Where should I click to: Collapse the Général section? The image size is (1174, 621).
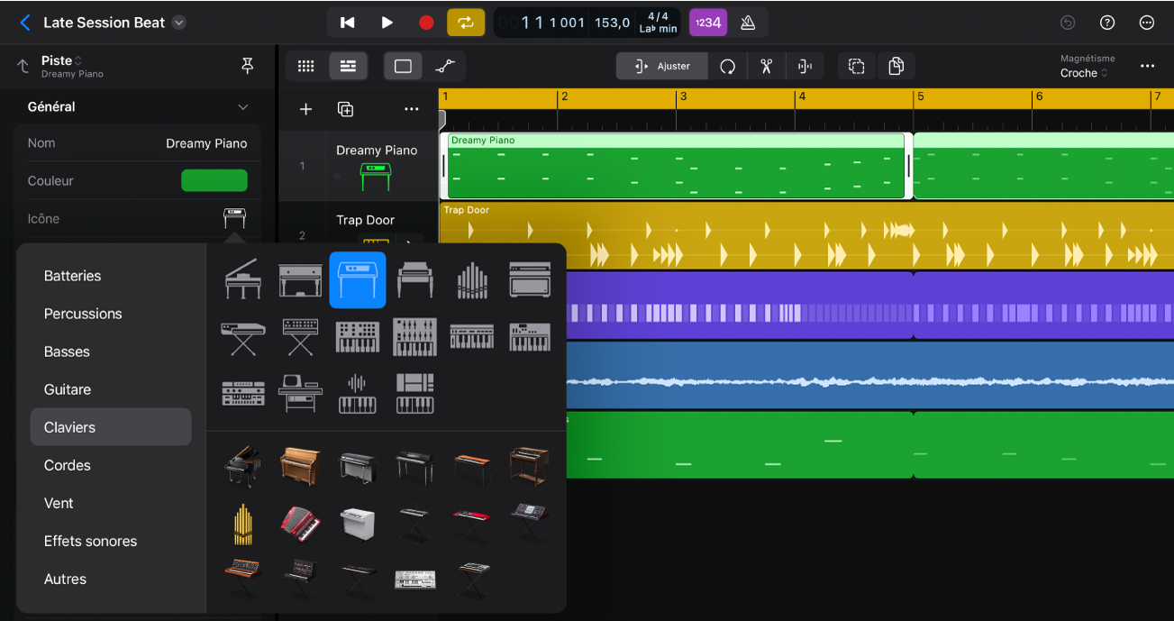[242, 106]
